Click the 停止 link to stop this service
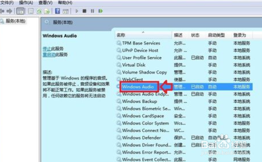 [47, 49]
